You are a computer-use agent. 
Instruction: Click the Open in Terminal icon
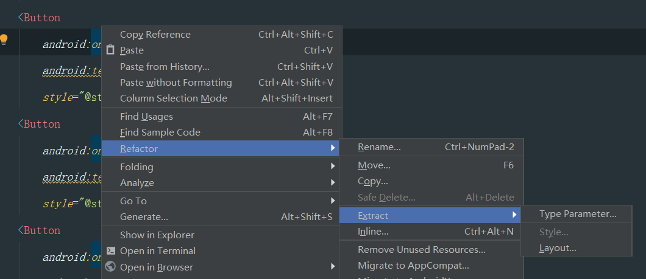click(110, 250)
